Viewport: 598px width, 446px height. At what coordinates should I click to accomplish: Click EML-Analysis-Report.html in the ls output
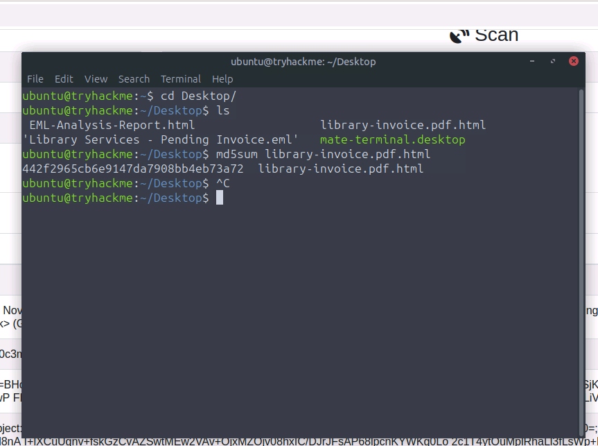112,125
